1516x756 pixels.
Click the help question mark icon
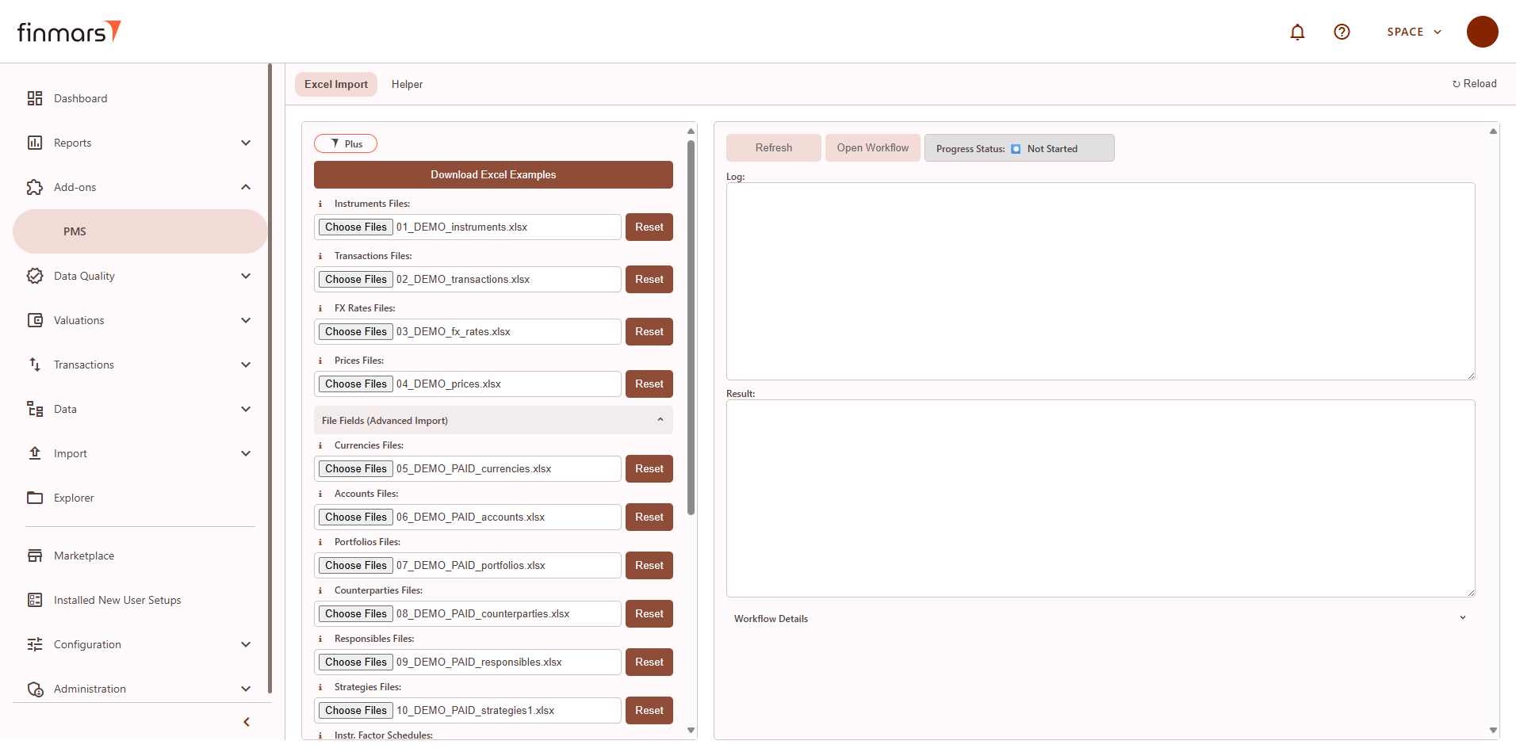[1342, 32]
